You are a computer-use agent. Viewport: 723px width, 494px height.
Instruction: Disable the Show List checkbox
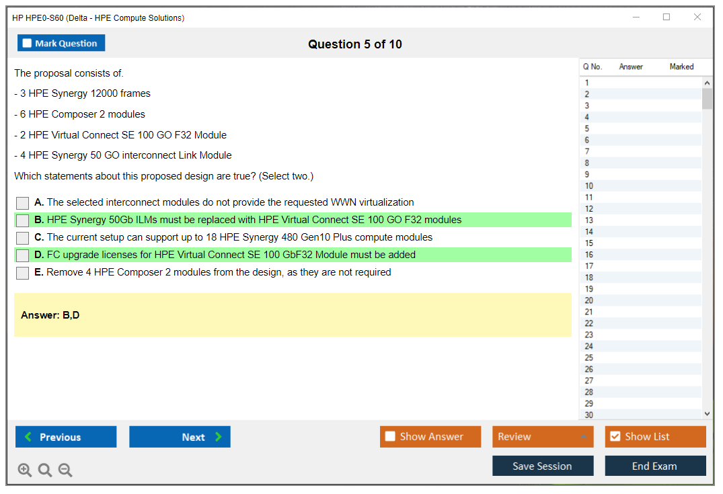(x=615, y=437)
